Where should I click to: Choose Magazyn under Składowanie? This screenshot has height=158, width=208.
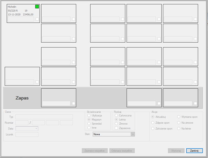[x=89, y=120]
